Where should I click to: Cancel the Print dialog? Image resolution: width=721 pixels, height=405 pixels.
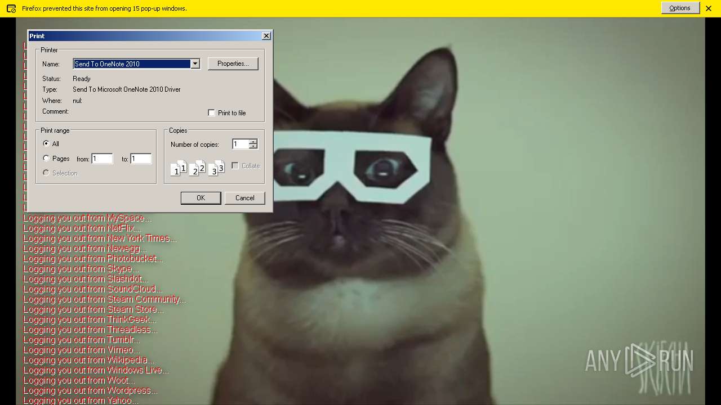point(245,198)
